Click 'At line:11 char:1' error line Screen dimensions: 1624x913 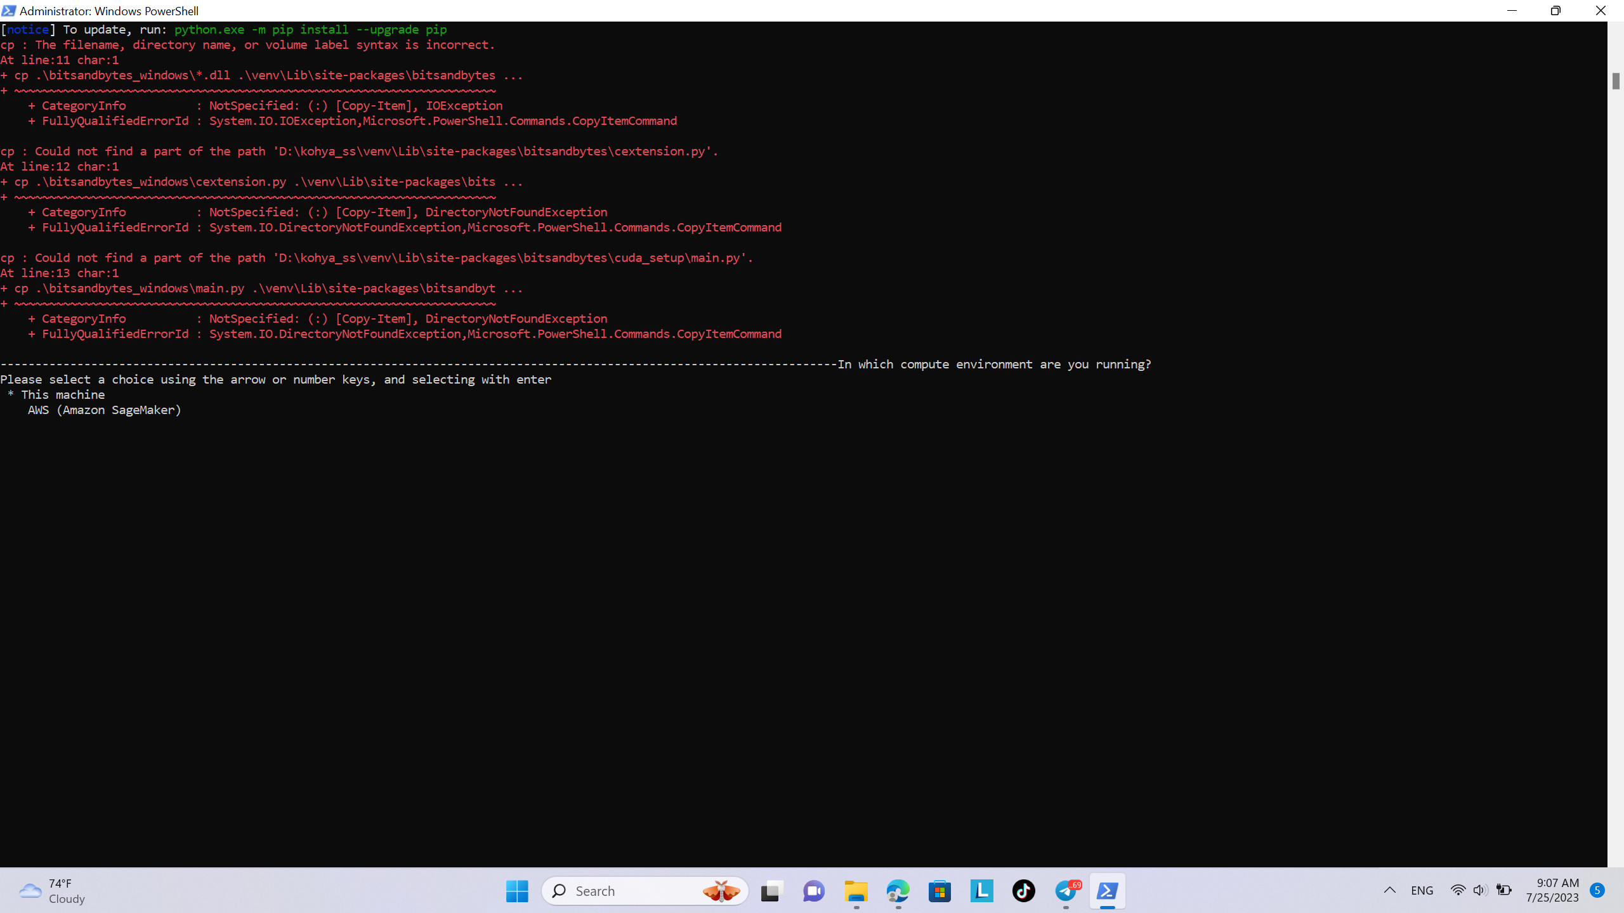point(60,60)
